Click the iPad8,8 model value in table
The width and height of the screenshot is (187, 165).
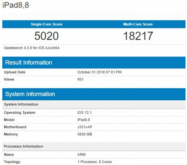(x=84, y=120)
